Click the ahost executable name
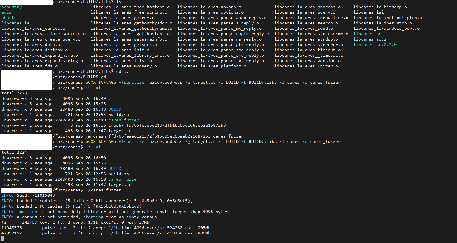The width and height of the screenshot is (457, 243). [x=8, y=18]
